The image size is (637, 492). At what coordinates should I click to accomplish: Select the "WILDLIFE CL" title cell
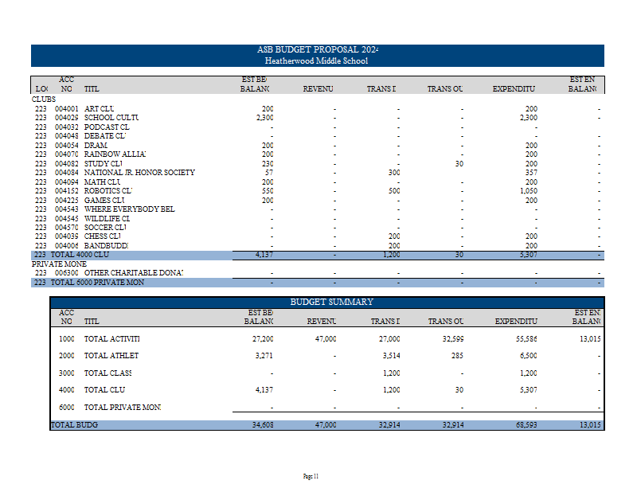point(107,218)
